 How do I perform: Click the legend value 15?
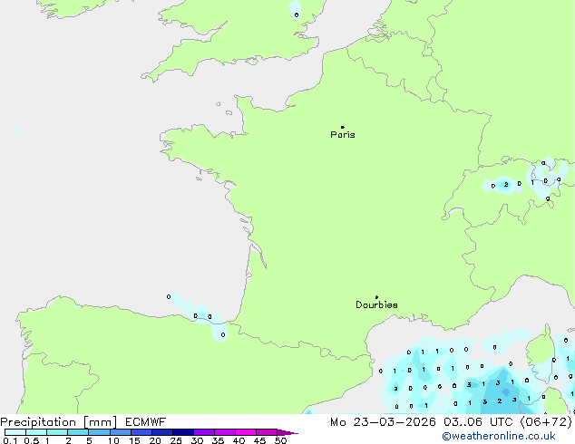(x=134, y=440)
